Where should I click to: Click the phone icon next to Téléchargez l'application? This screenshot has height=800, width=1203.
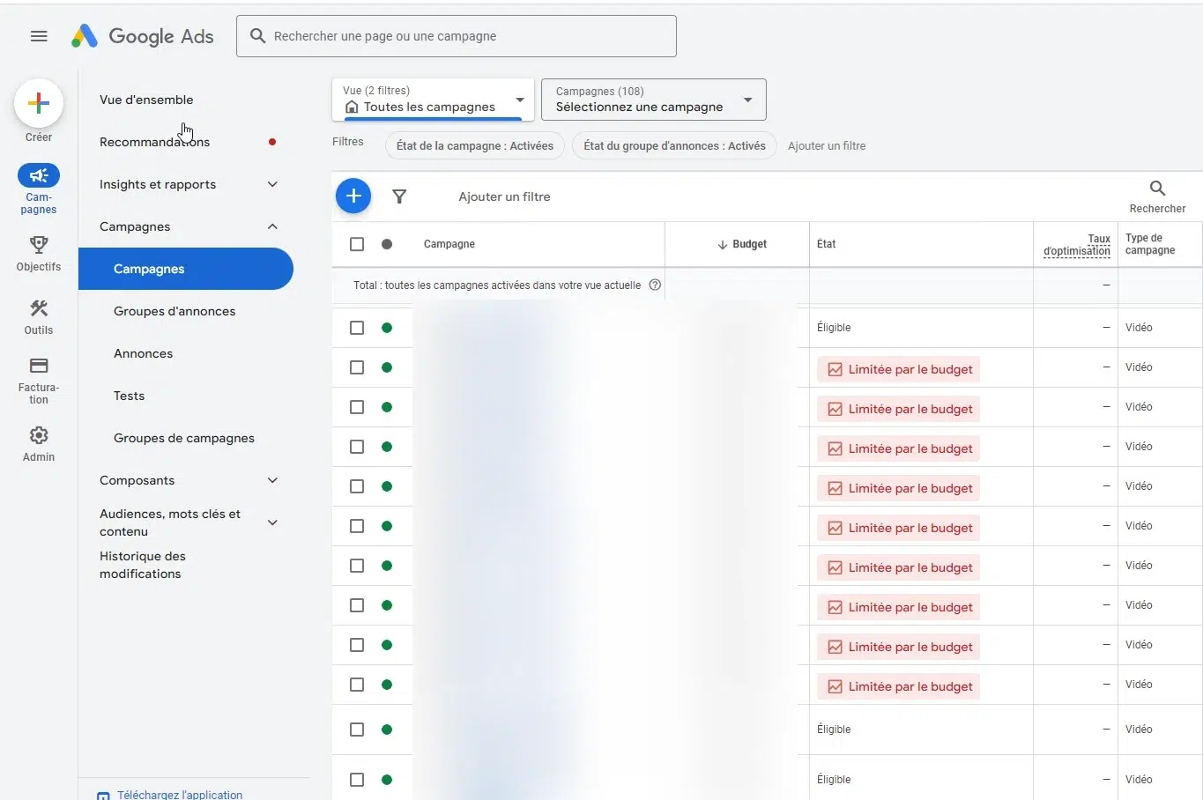103,796
